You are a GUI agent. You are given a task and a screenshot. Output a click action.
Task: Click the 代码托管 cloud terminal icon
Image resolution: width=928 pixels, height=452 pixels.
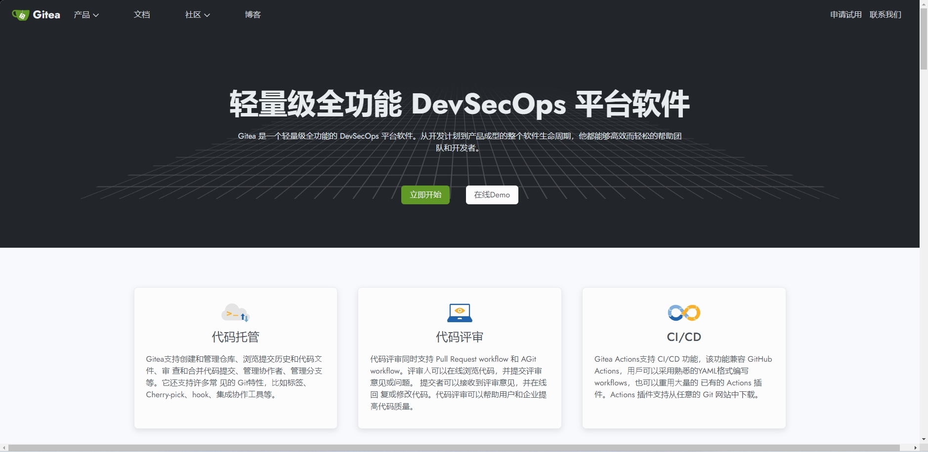(x=236, y=313)
